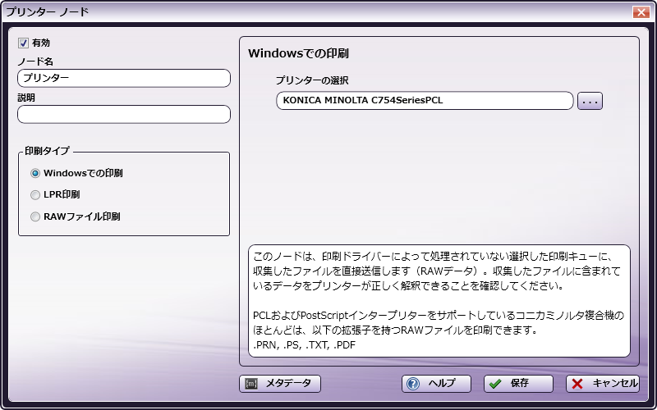Click the KONICA MINOLTA printer selection field
This screenshot has height=410, width=657.
coord(425,101)
